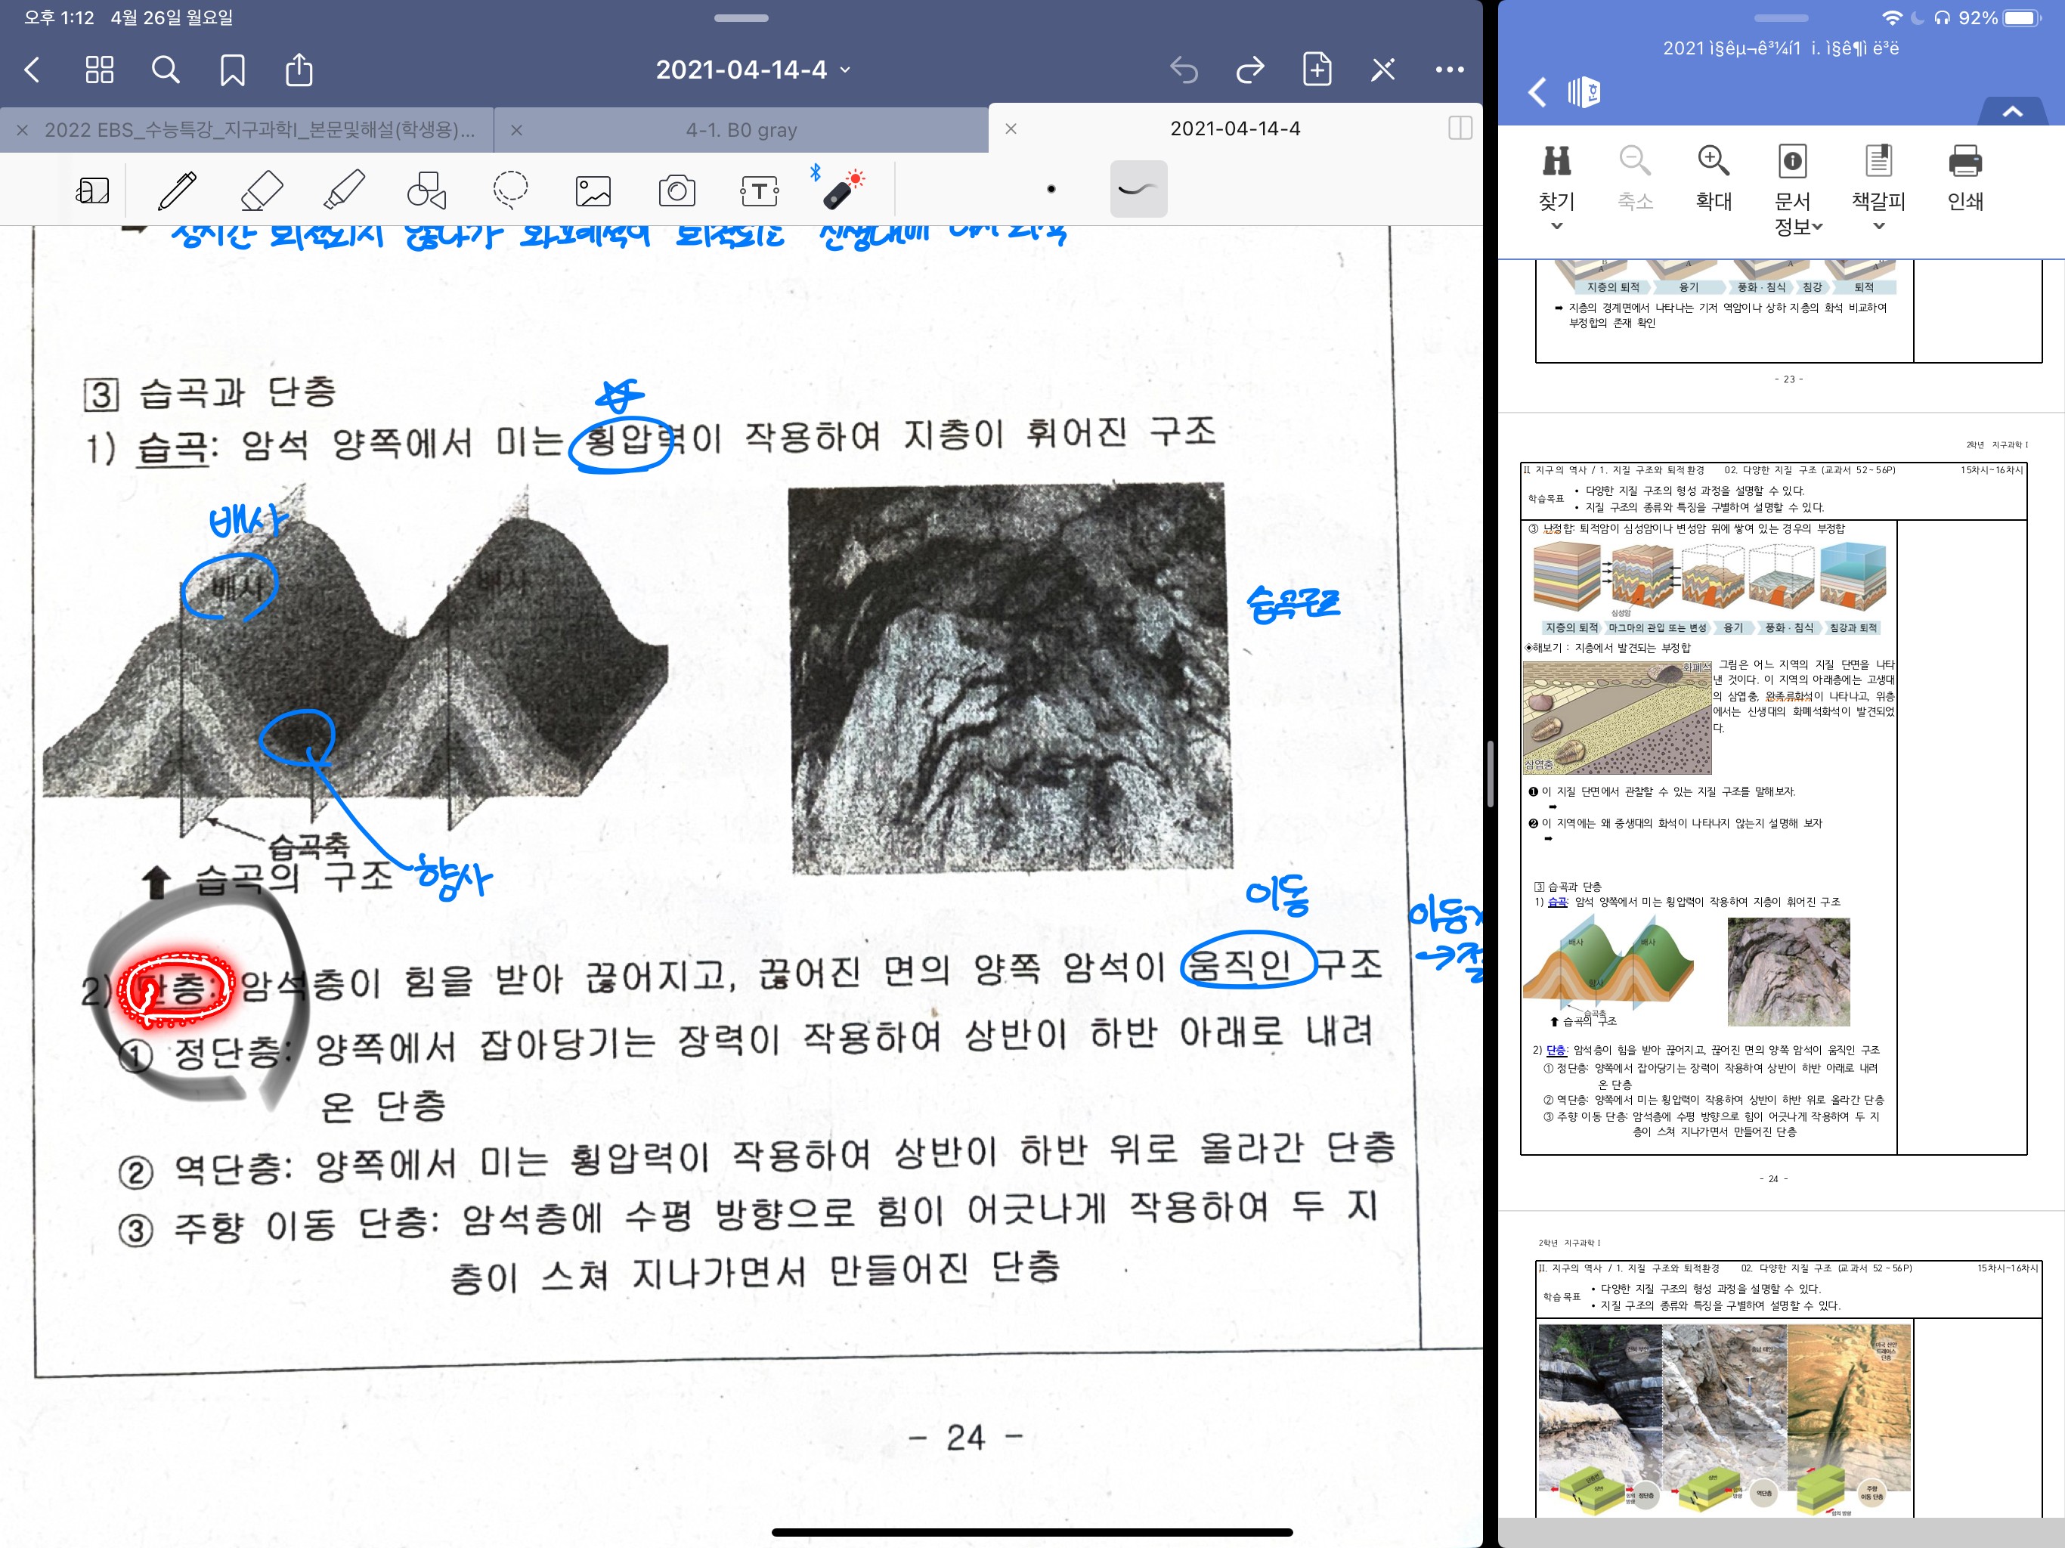Toggle split view icon beside tab
2065x1548 pixels.
1459,128
